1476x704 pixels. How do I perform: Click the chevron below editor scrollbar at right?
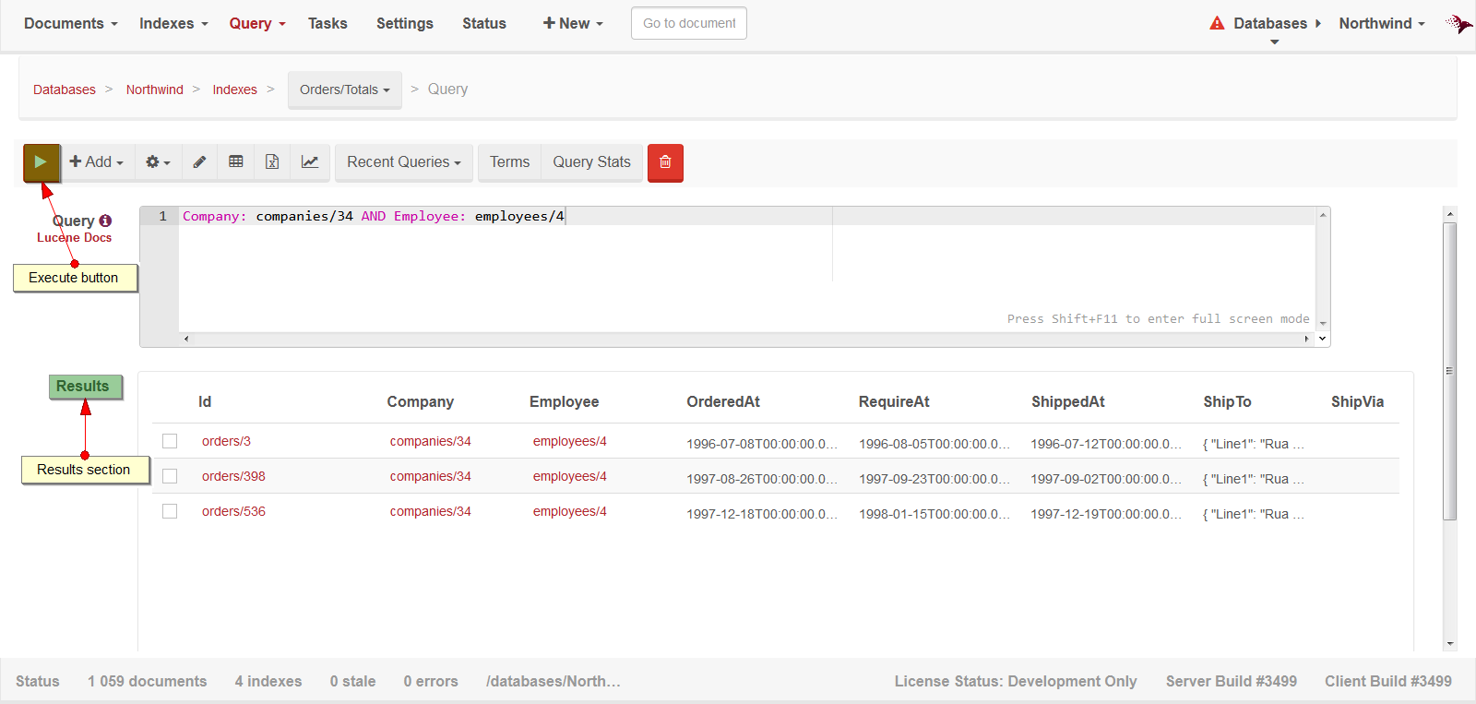(1323, 339)
